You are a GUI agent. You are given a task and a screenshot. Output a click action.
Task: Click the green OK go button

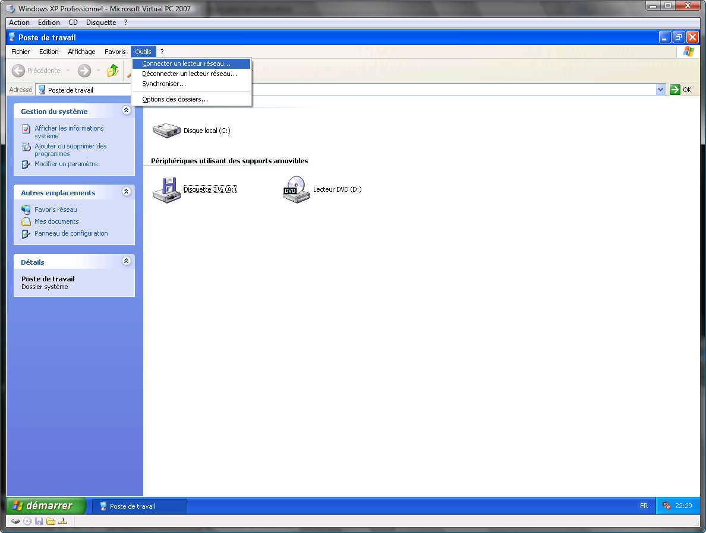[681, 90]
